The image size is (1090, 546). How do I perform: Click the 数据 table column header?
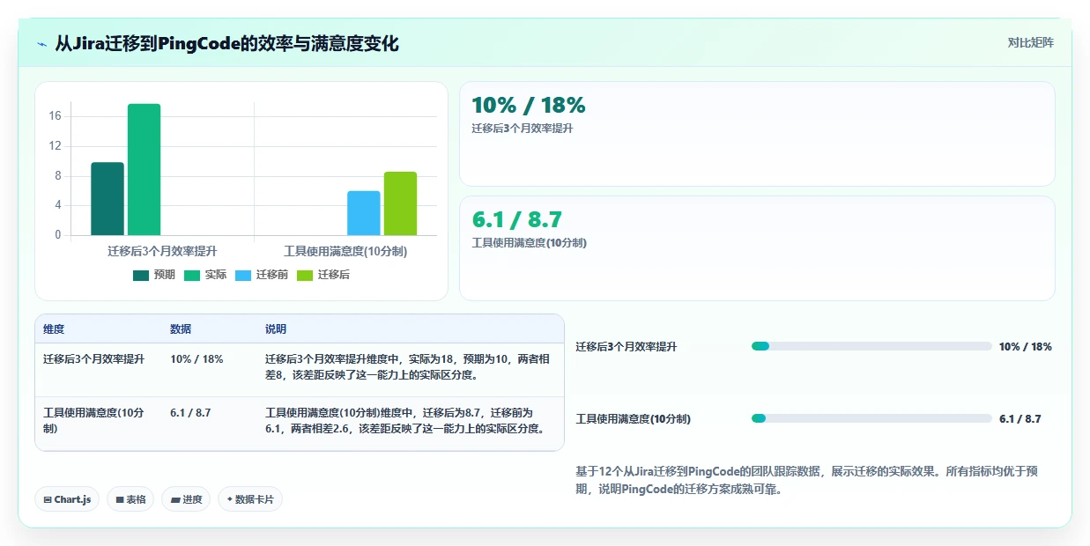[x=181, y=329]
